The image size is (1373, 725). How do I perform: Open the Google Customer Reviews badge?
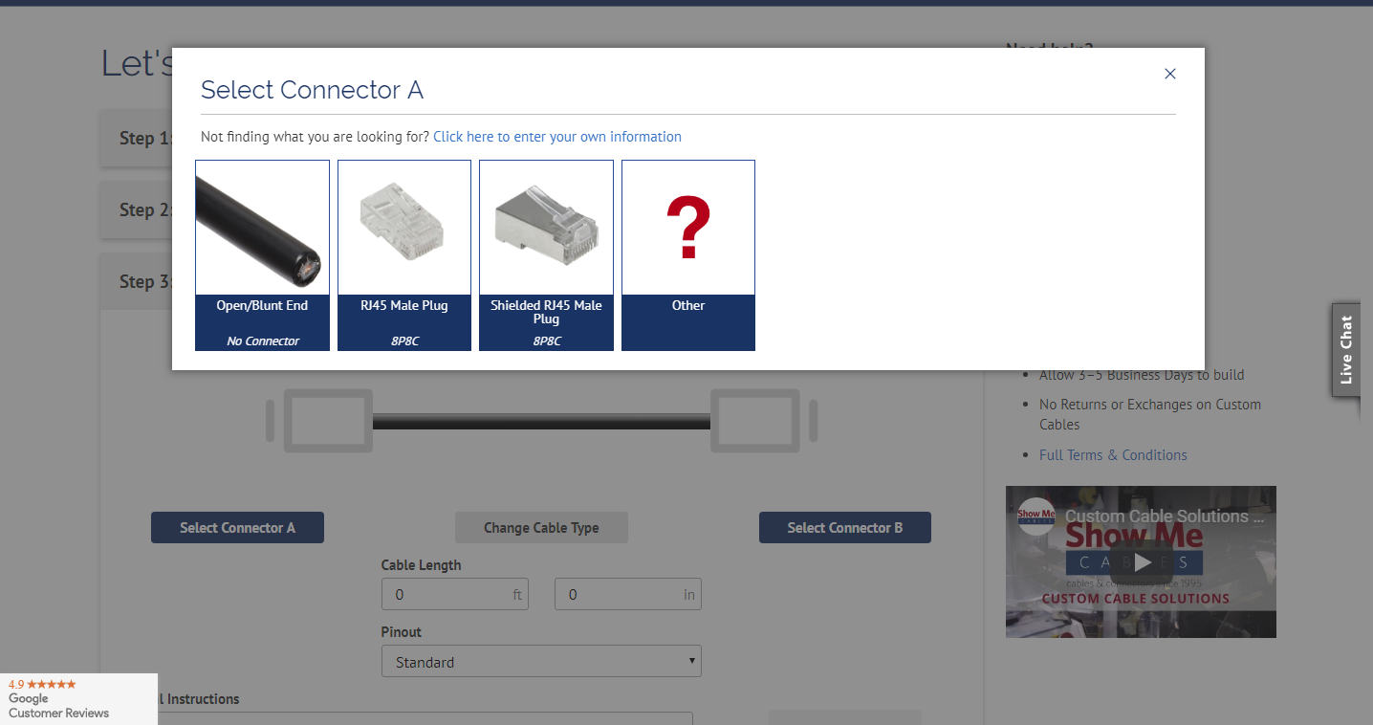(x=78, y=699)
